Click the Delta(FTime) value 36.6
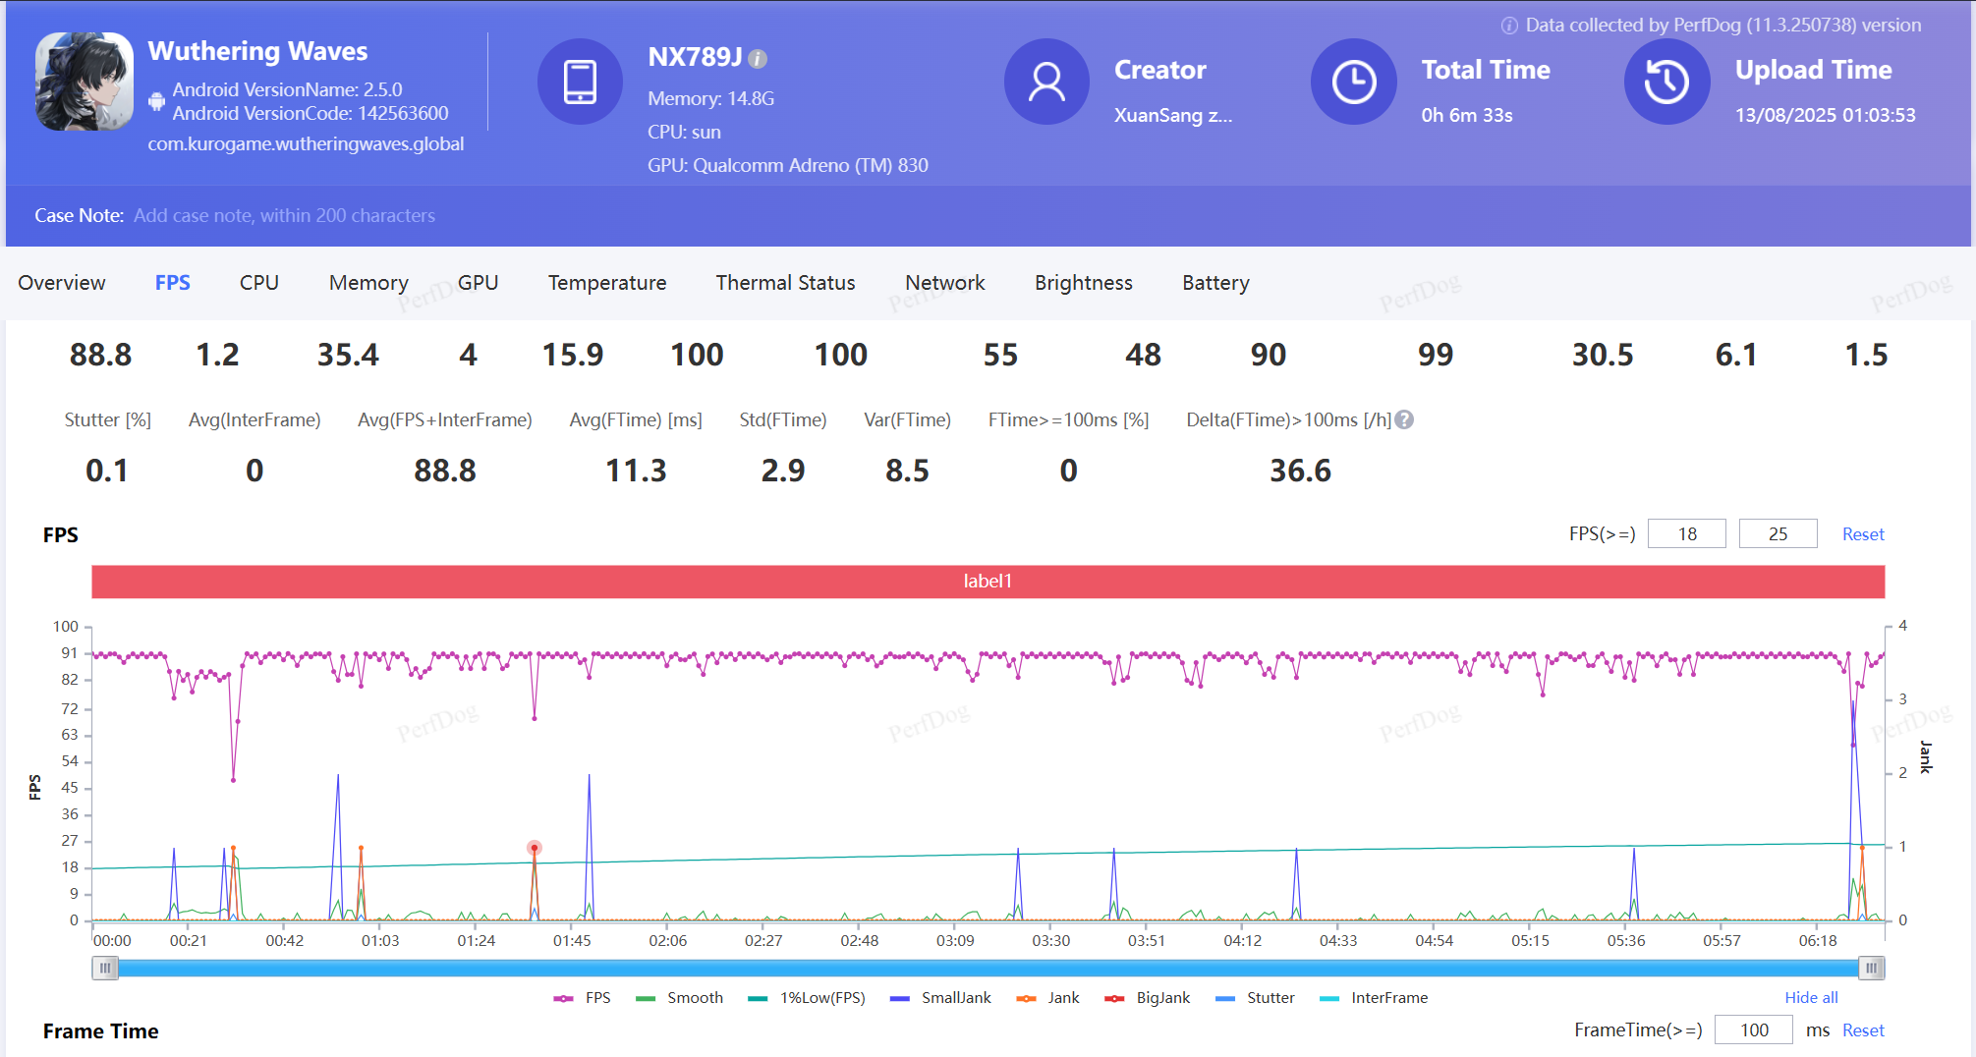Image resolution: width=1976 pixels, height=1057 pixels. 1300,472
